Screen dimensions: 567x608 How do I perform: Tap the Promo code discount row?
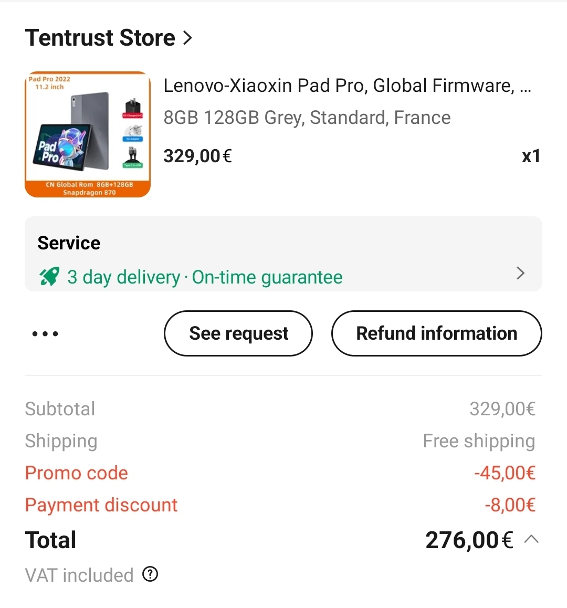[77, 473]
